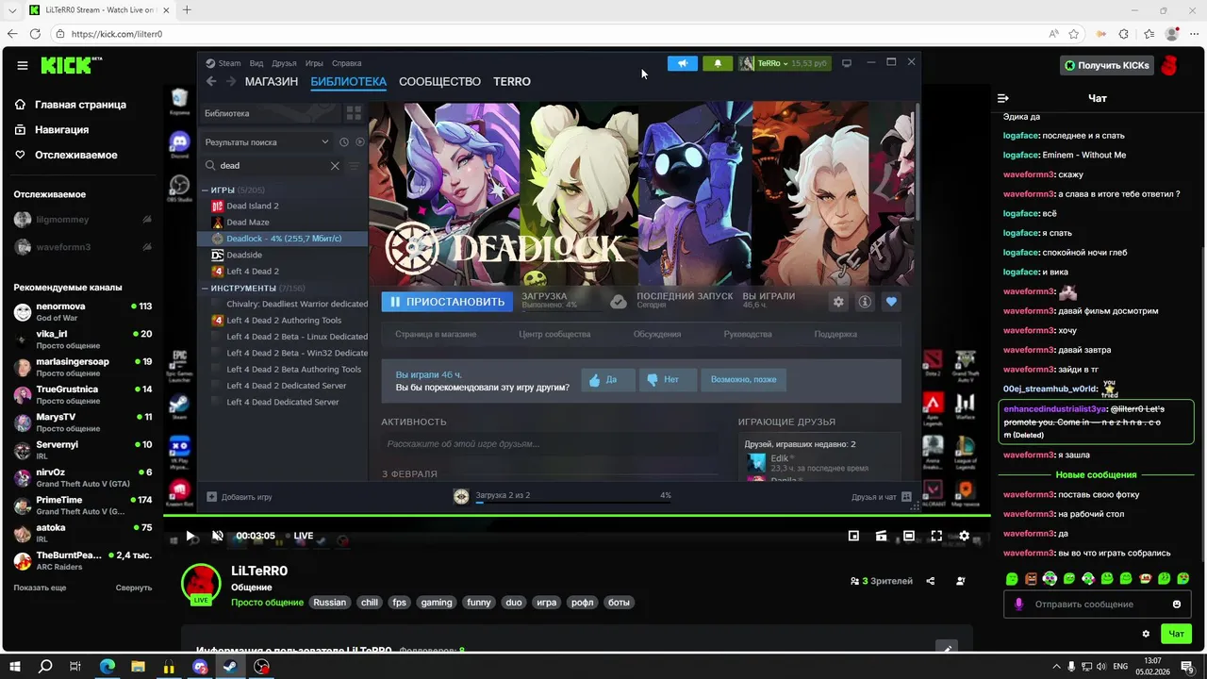Go to Главная страница

pyautogui.click(x=80, y=105)
